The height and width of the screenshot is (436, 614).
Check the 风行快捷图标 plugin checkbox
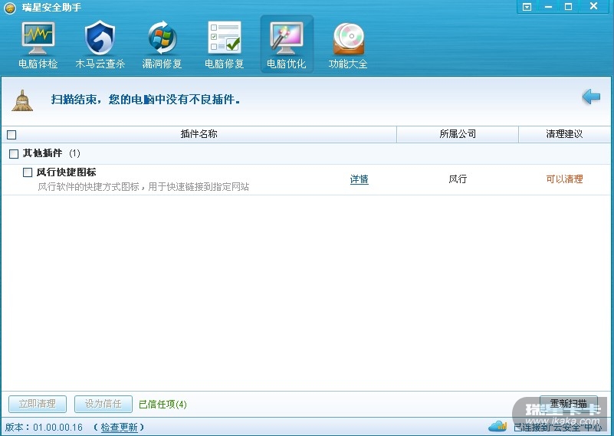[x=28, y=172]
